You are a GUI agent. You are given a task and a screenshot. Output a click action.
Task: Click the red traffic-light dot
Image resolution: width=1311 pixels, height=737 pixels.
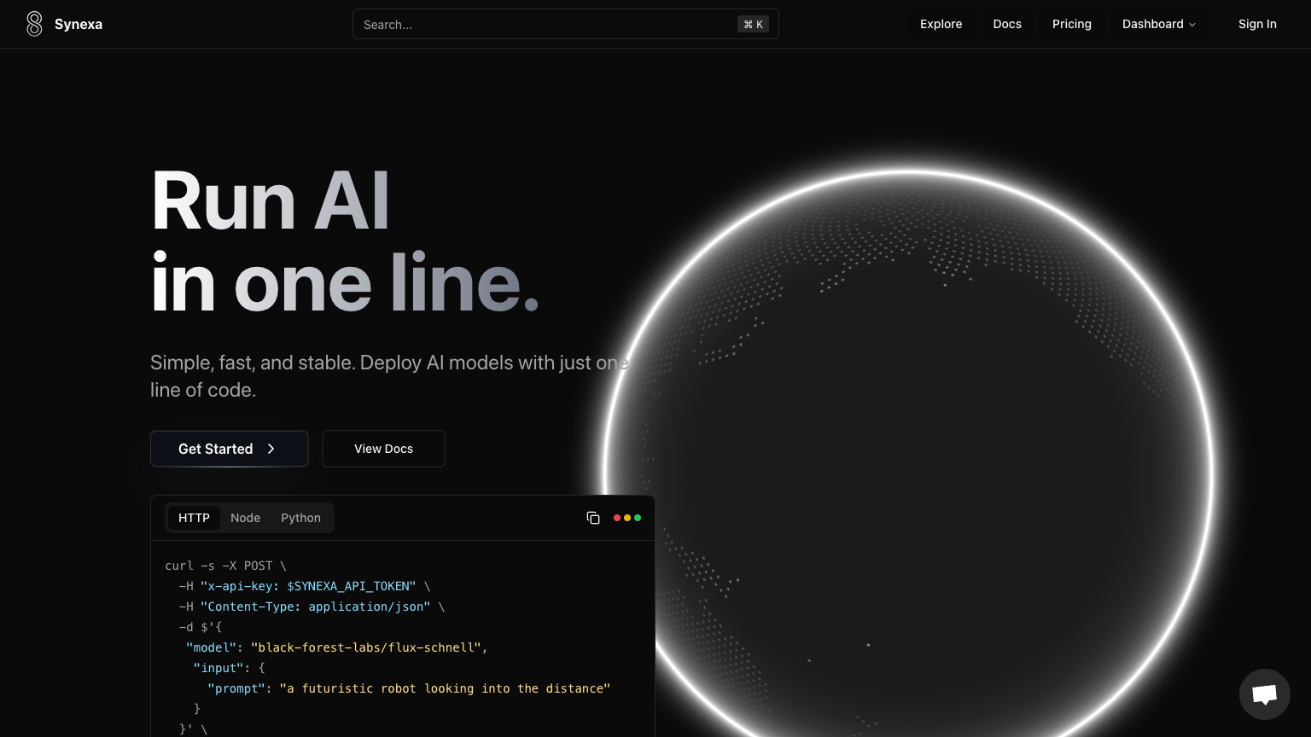(x=617, y=518)
